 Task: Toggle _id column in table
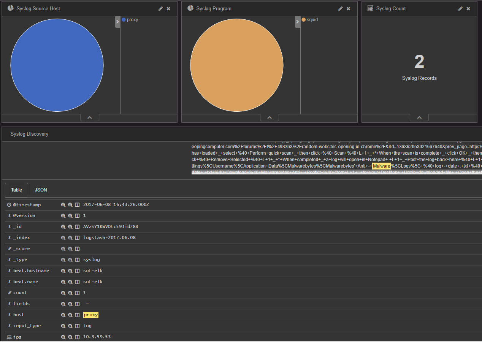point(77,227)
